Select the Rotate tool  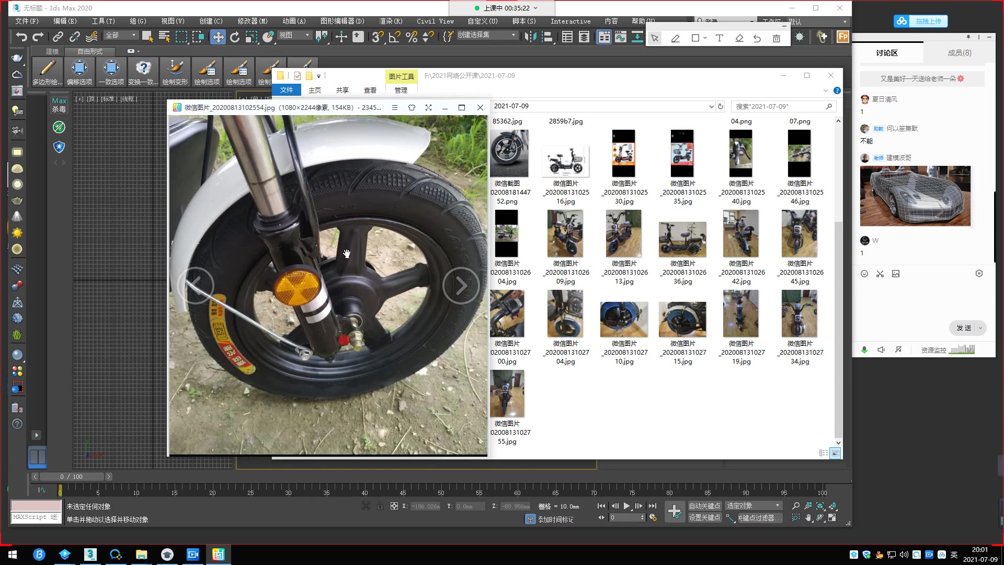235,37
